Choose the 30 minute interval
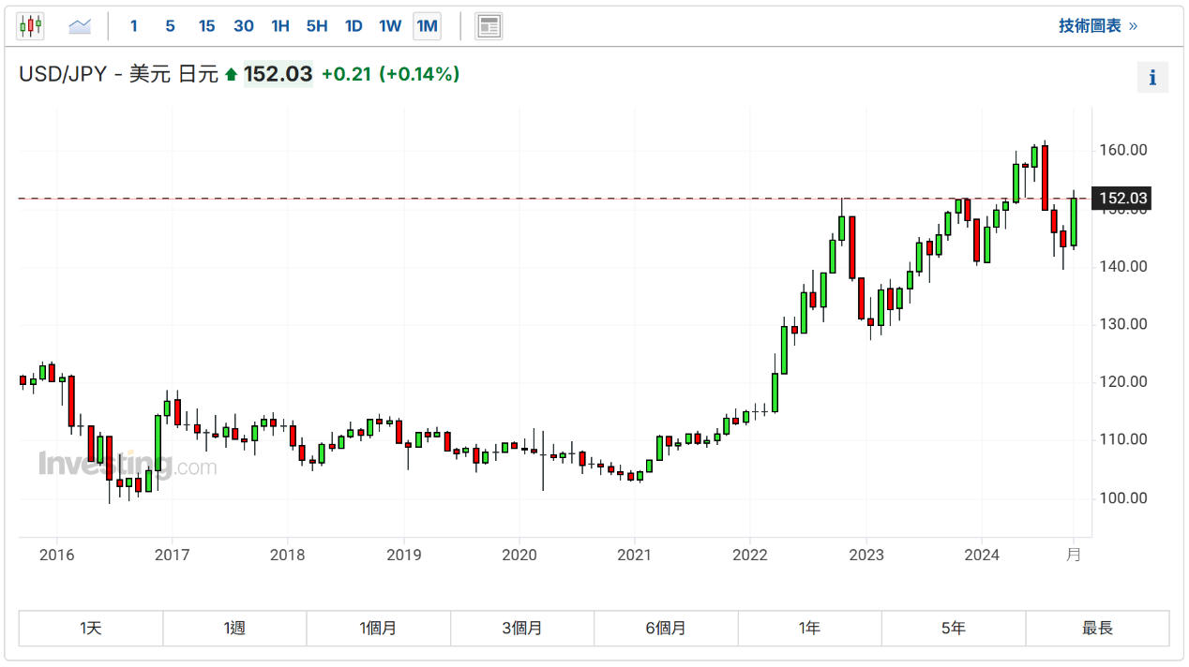This screenshot has width=1189, height=667. pyautogui.click(x=244, y=26)
